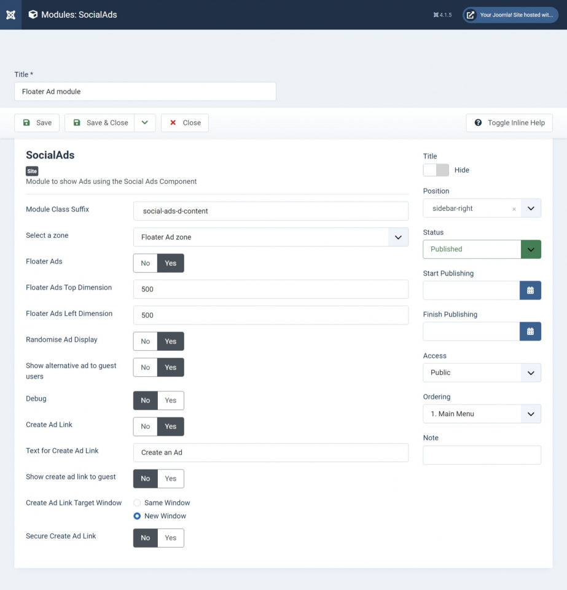Click the Save button
Viewport: 567px width, 590px height.
pos(37,123)
